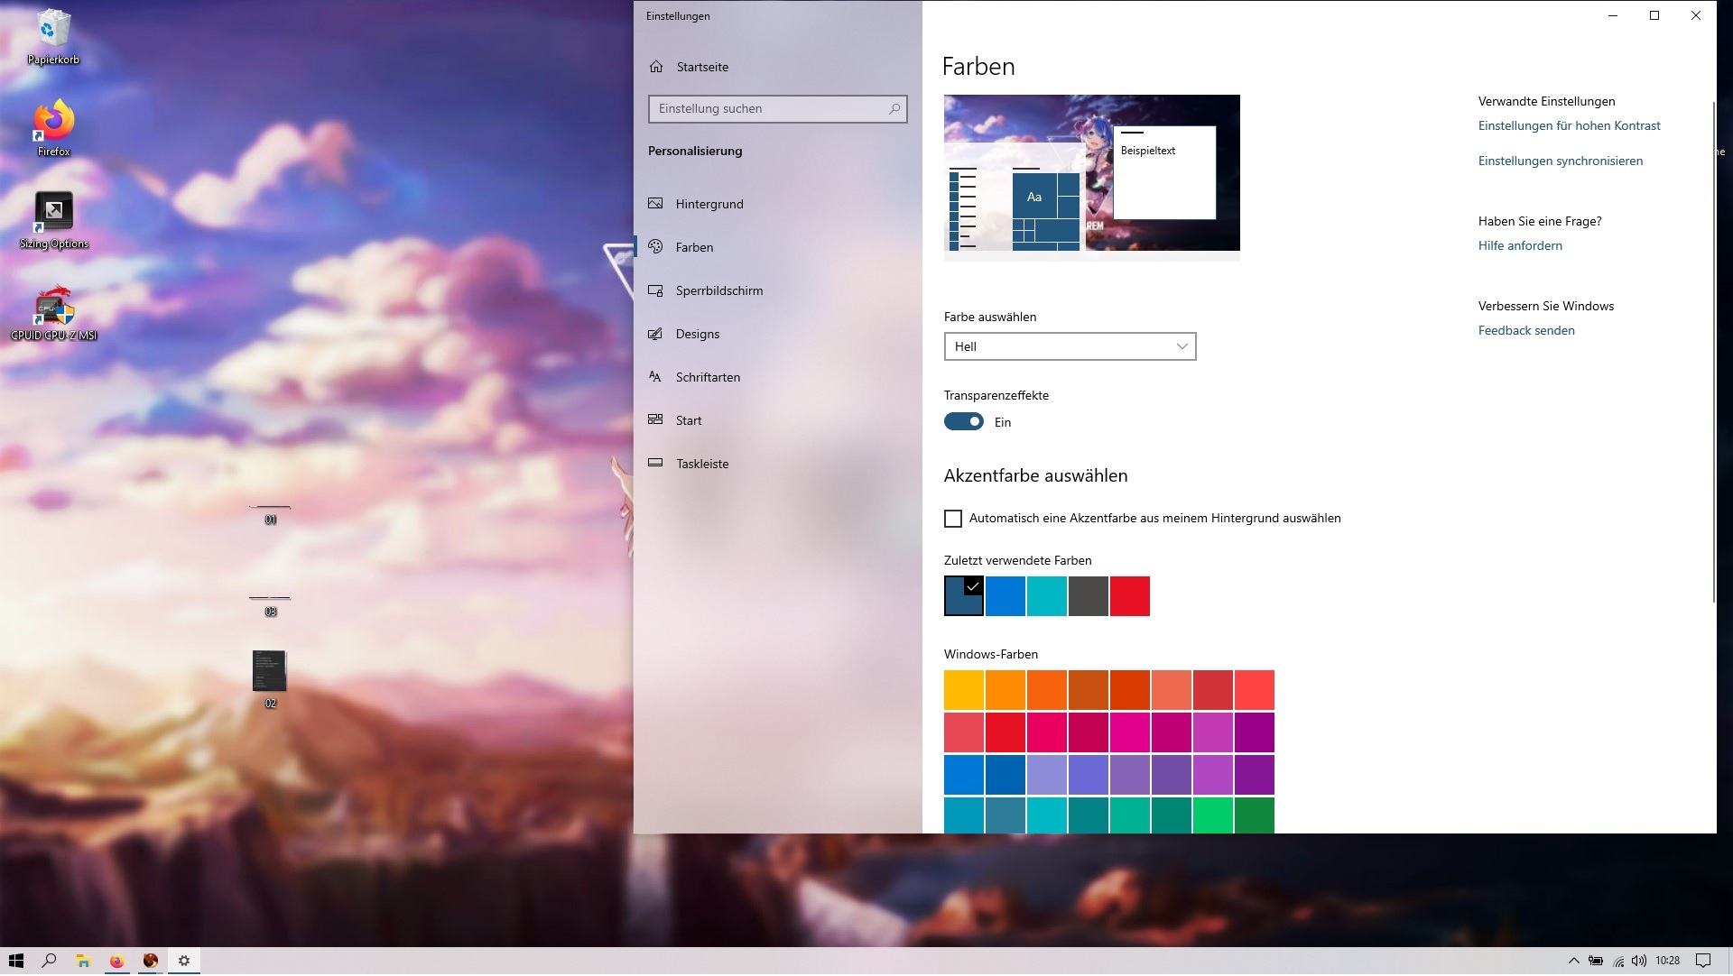Pick the yellow Windows color swatch
1733x976 pixels.
click(x=964, y=690)
